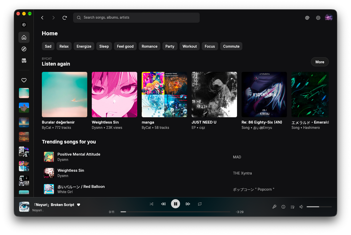Seek within the song progress bar
The image size is (351, 235).
175,212
